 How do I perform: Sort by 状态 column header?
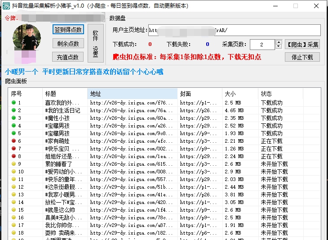(280, 94)
